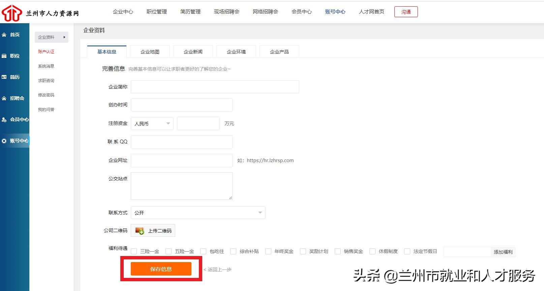Check the 五险一金 benefit checkbox
The width and height of the screenshot is (544, 291).
(x=169, y=251)
